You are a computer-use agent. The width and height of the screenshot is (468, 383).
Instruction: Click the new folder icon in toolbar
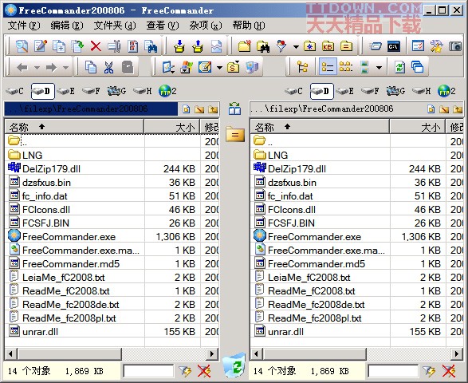pos(244,46)
